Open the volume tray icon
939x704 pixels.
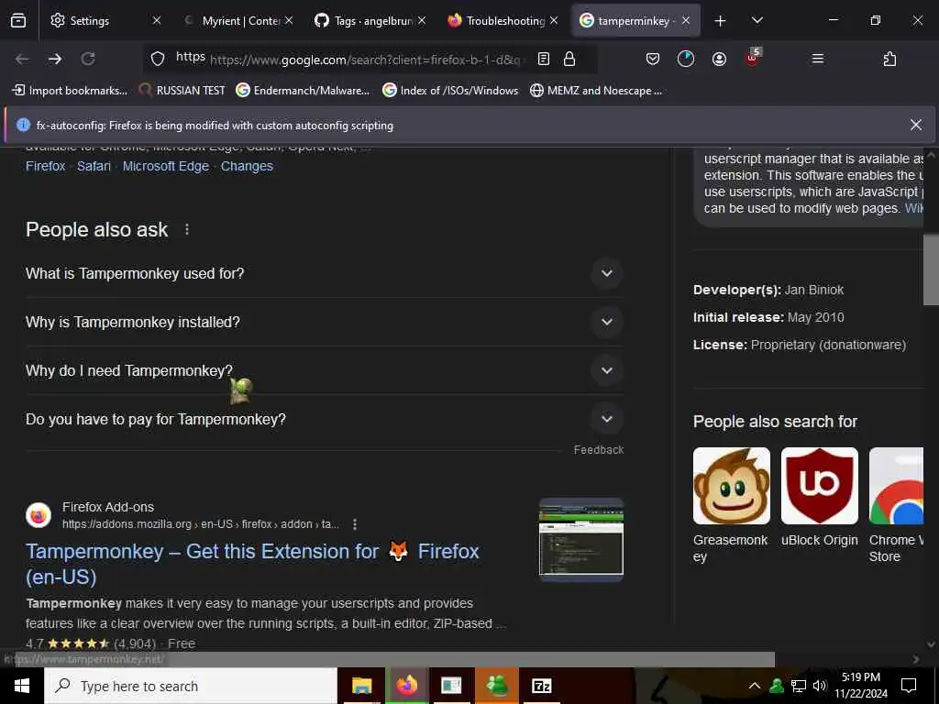(820, 686)
